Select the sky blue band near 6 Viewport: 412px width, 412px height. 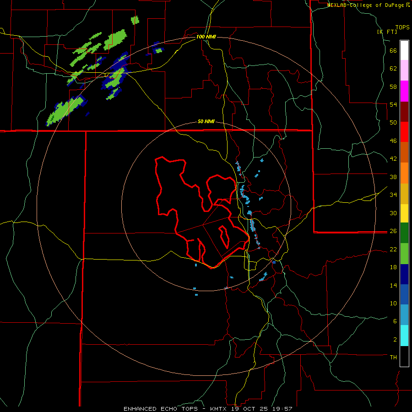[404, 315]
